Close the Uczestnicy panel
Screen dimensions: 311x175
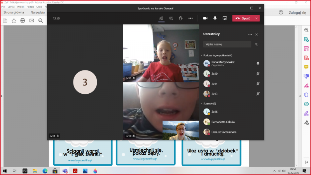(x=257, y=35)
